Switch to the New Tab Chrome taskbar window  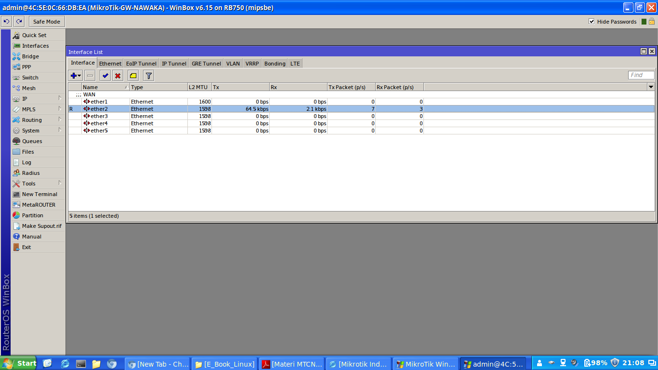tap(158, 364)
